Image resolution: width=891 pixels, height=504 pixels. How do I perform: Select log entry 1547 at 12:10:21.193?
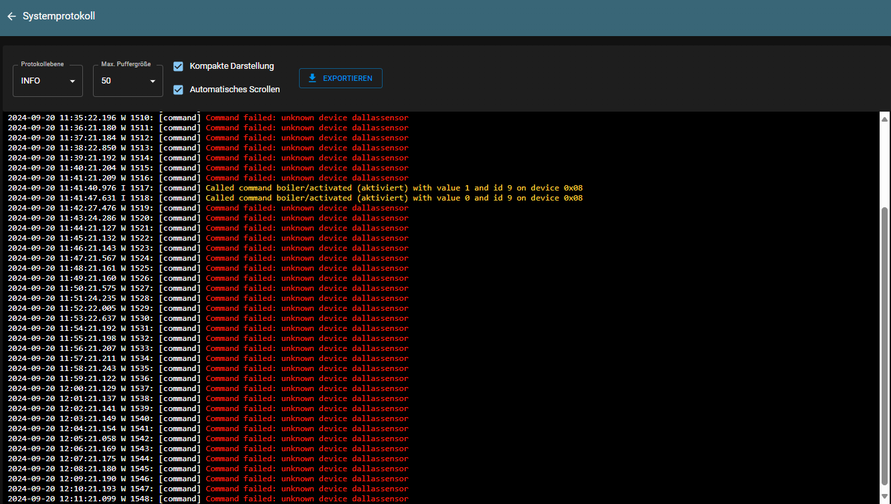click(208, 489)
